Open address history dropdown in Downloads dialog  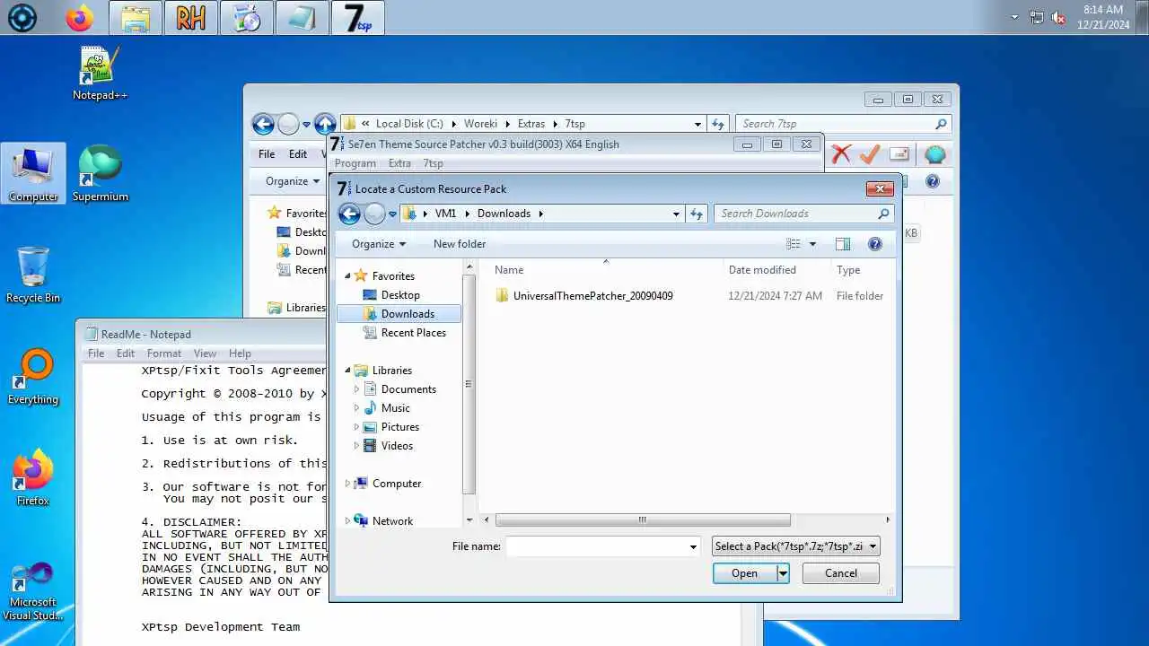pyautogui.click(x=677, y=214)
